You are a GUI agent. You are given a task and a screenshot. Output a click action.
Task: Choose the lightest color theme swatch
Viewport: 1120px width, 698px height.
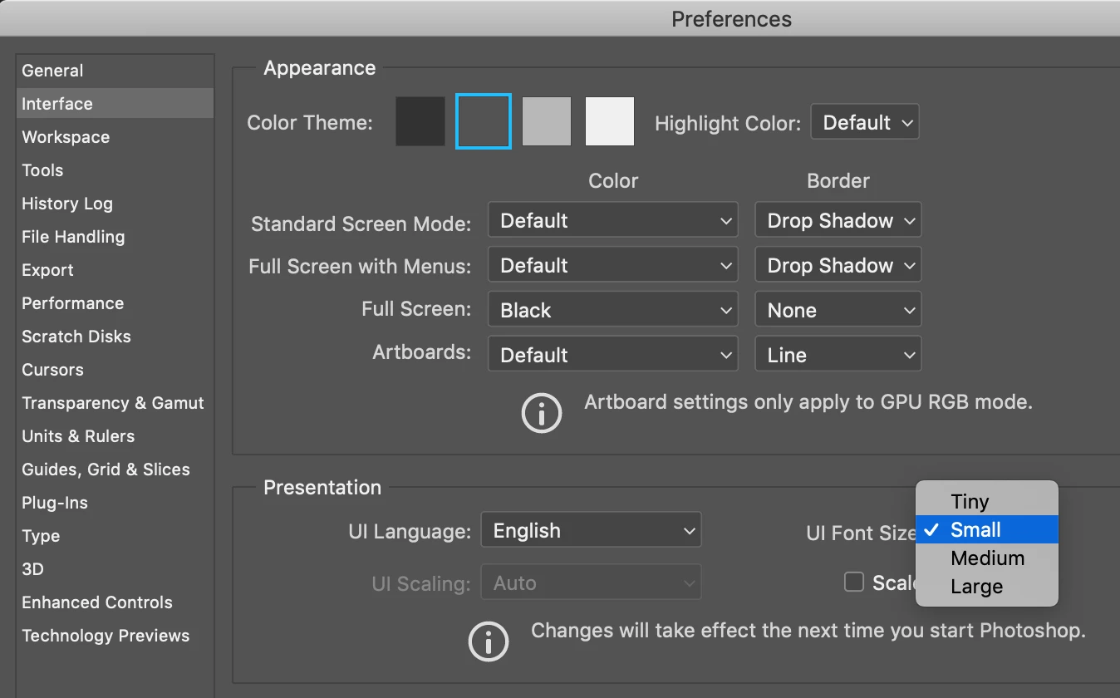pos(610,122)
